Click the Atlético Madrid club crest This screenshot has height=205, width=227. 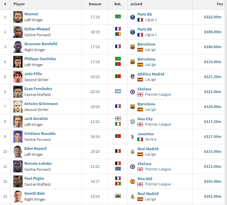pyautogui.click(x=132, y=77)
